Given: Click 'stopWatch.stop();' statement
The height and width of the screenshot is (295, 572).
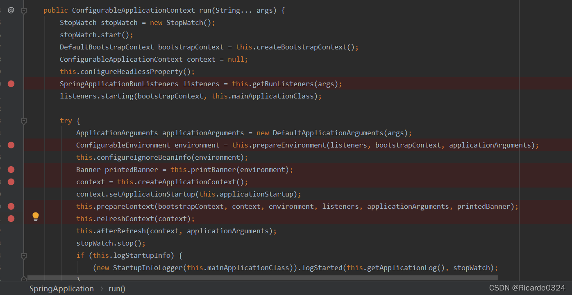Looking at the screenshot, I should [x=111, y=243].
